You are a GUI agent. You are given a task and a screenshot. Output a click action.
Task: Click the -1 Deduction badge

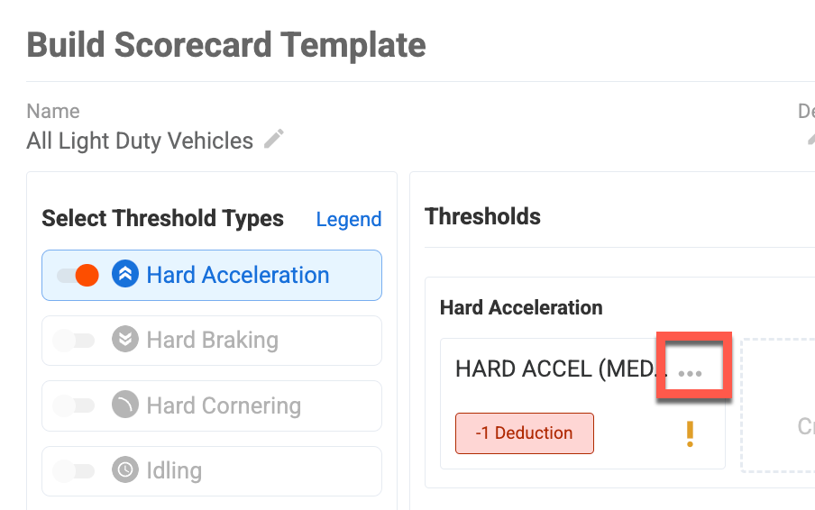[525, 433]
